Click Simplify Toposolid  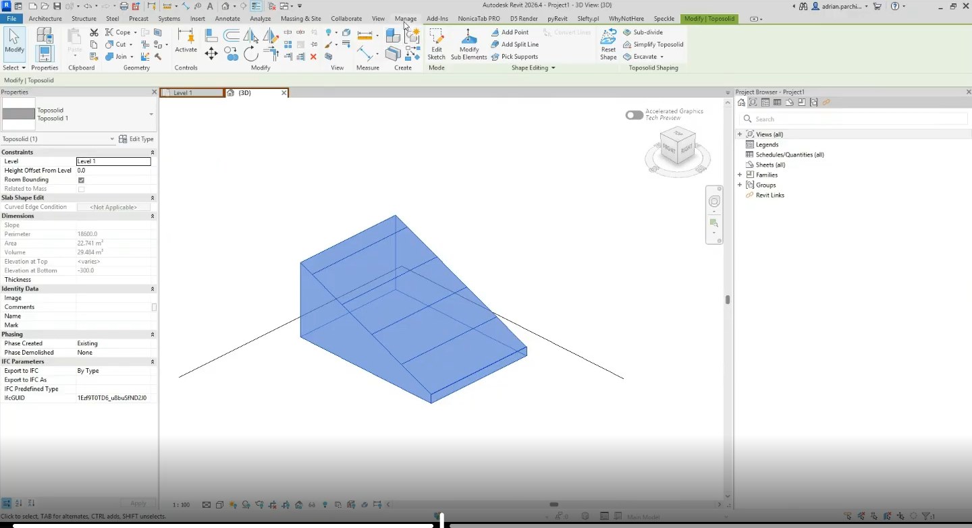pos(653,45)
